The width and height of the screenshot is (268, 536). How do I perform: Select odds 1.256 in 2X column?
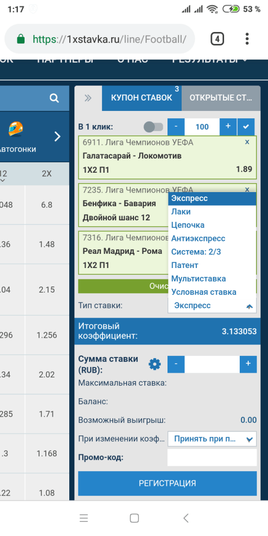tap(47, 336)
